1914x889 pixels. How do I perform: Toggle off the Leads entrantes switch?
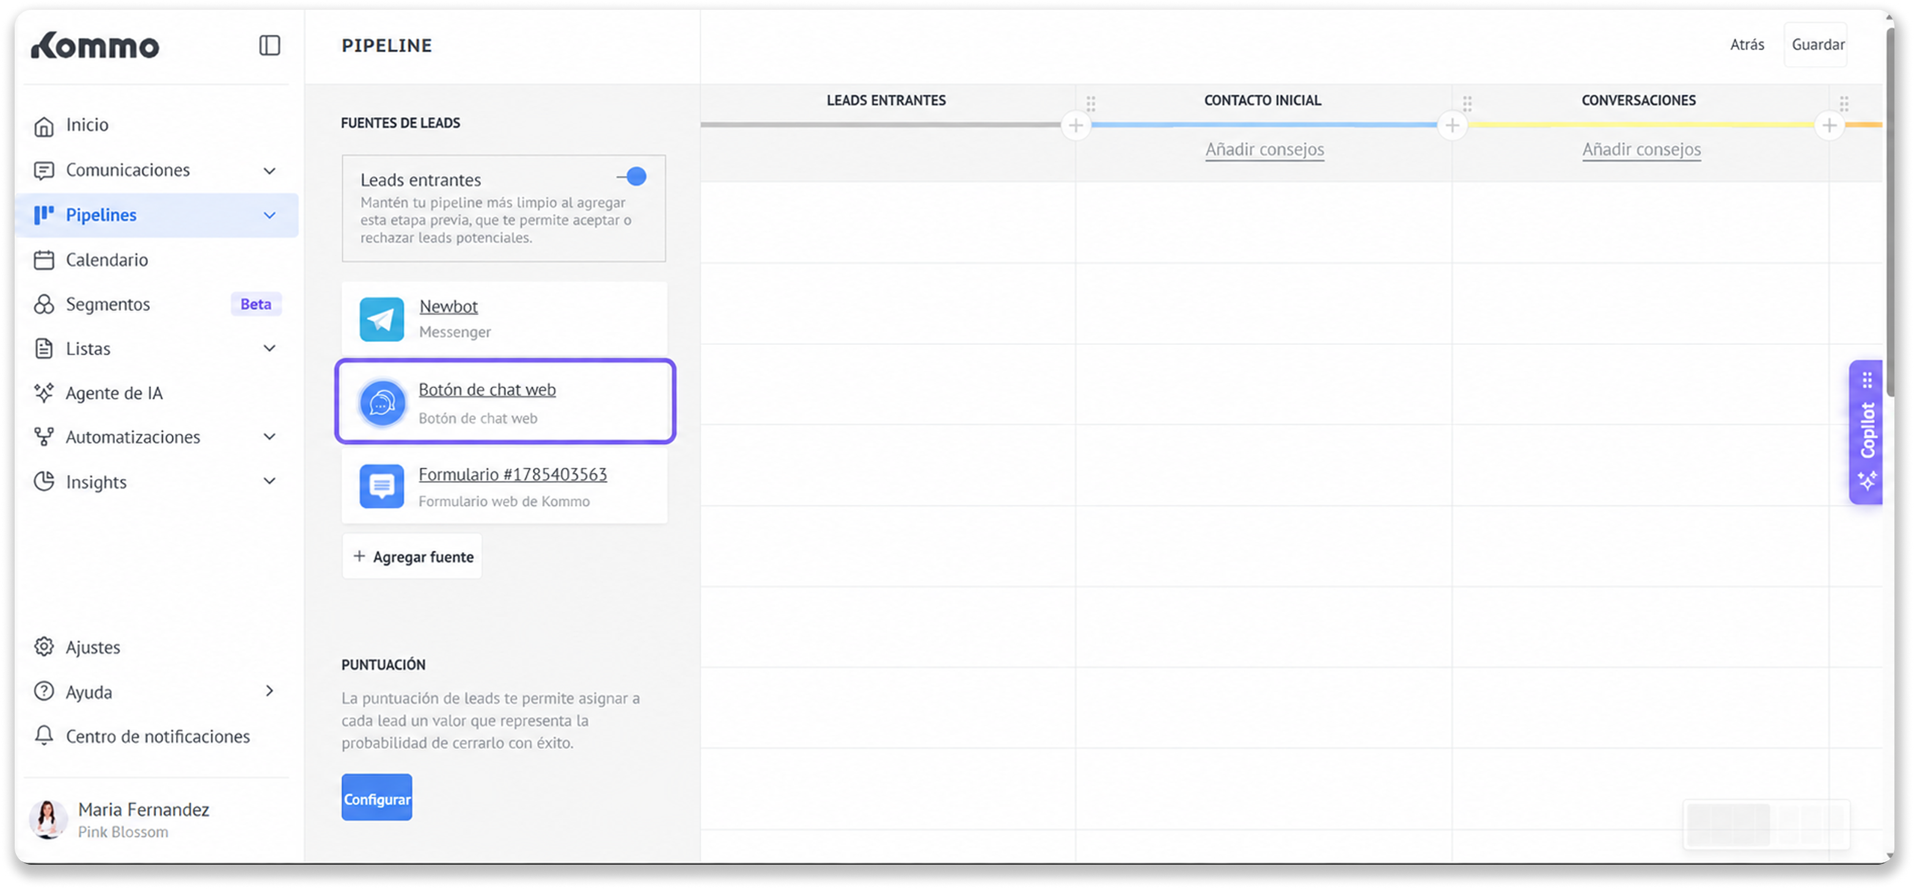click(631, 176)
